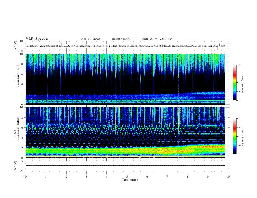
Task: Click the 'ch.1(V)' waveform axis label
Action: click(15, 46)
